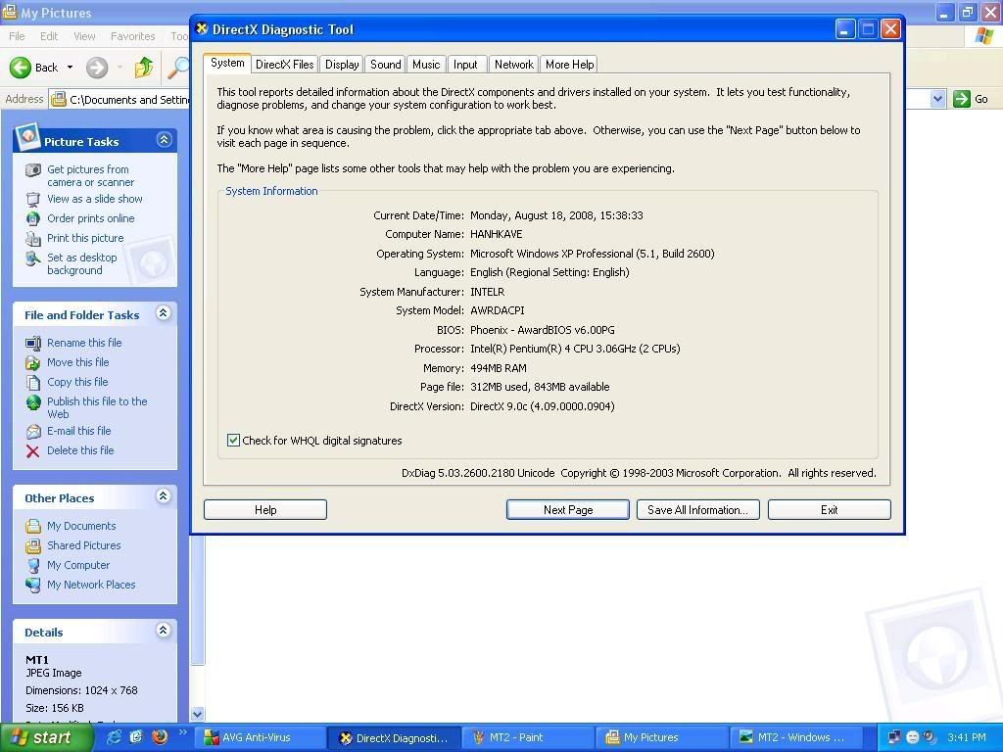Click the My Network Places icon
This screenshot has width=1003, height=752.
33,585
